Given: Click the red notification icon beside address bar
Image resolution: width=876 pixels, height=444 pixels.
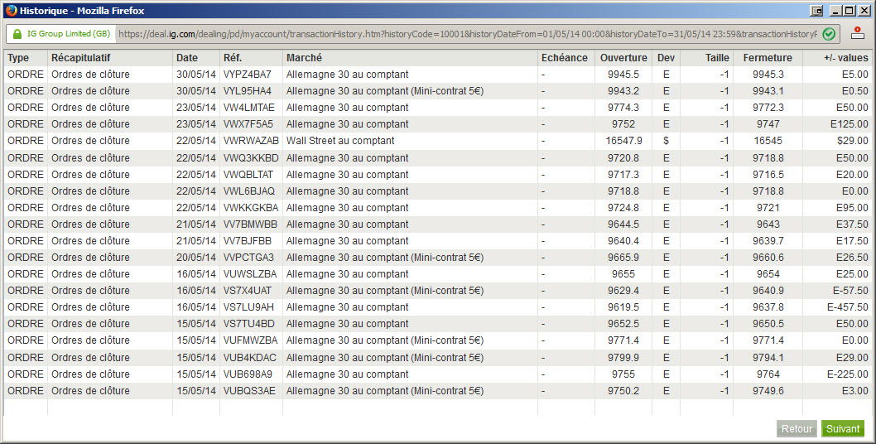Looking at the screenshot, I should (x=858, y=34).
